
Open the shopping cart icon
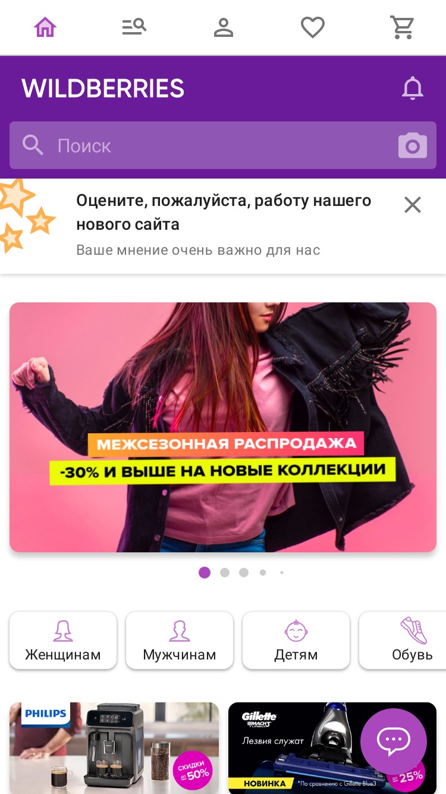click(402, 27)
